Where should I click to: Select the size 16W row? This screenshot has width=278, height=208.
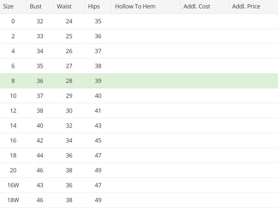(139, 185)
